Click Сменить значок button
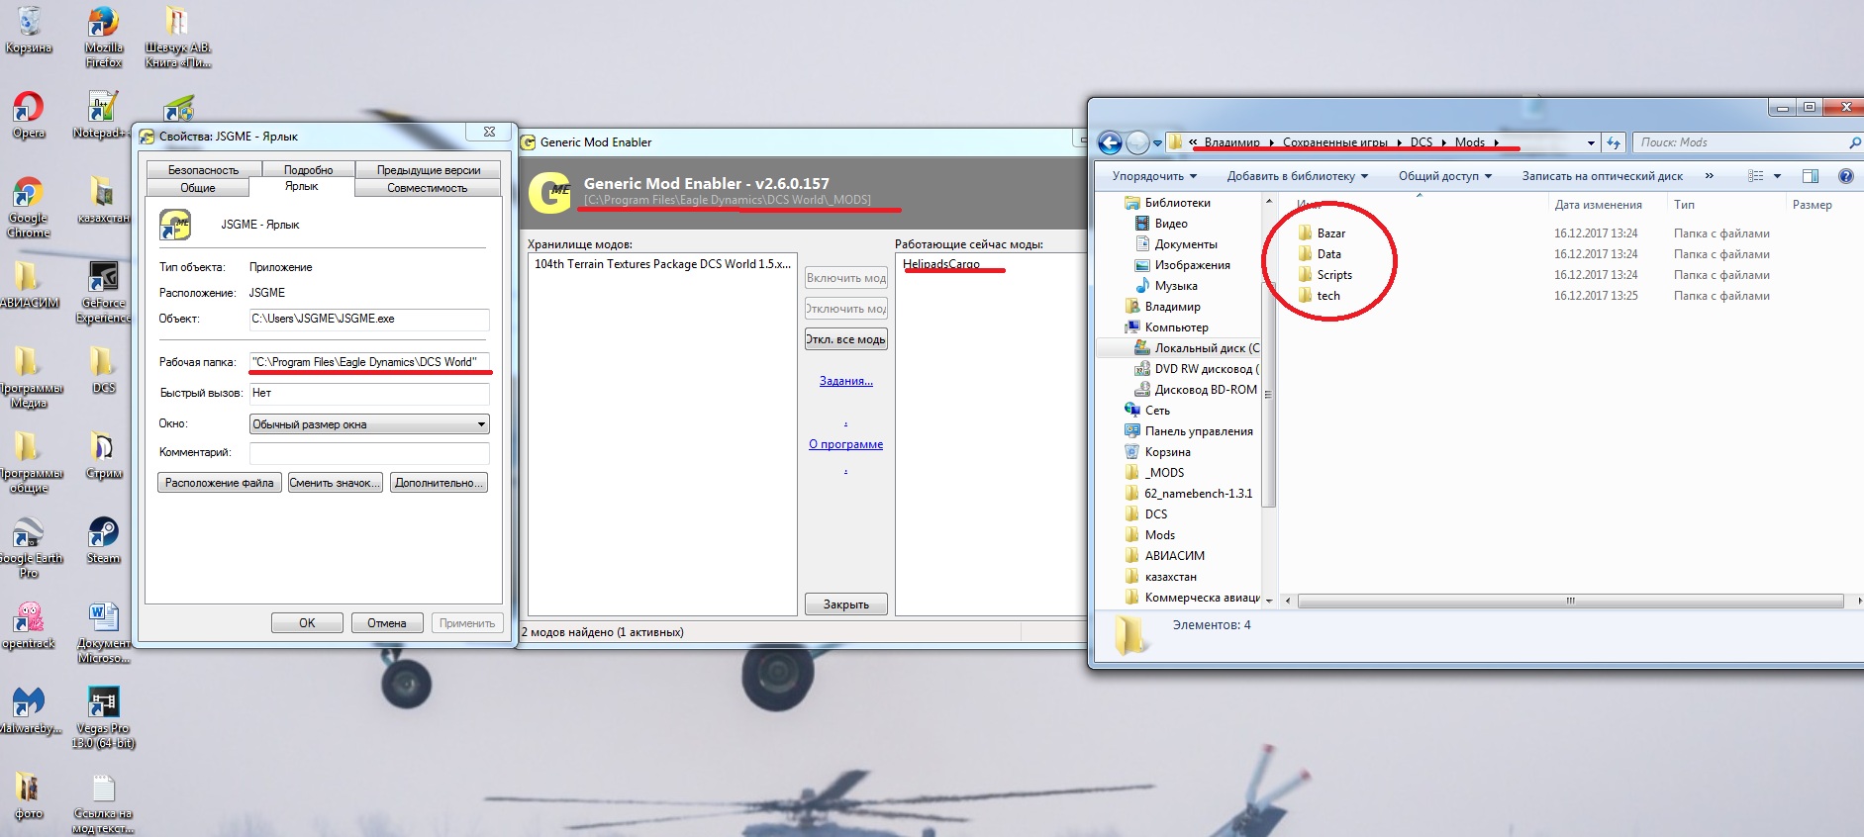The image size is (1864, 837). tap(335, 483)
